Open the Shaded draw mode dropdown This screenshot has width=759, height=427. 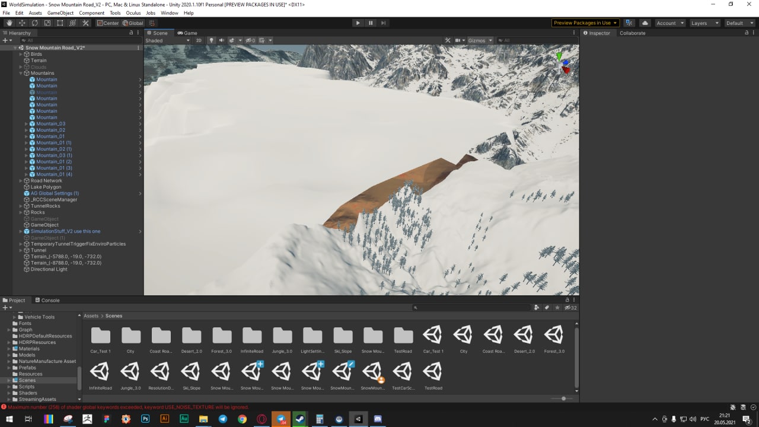tap(168, 40)
